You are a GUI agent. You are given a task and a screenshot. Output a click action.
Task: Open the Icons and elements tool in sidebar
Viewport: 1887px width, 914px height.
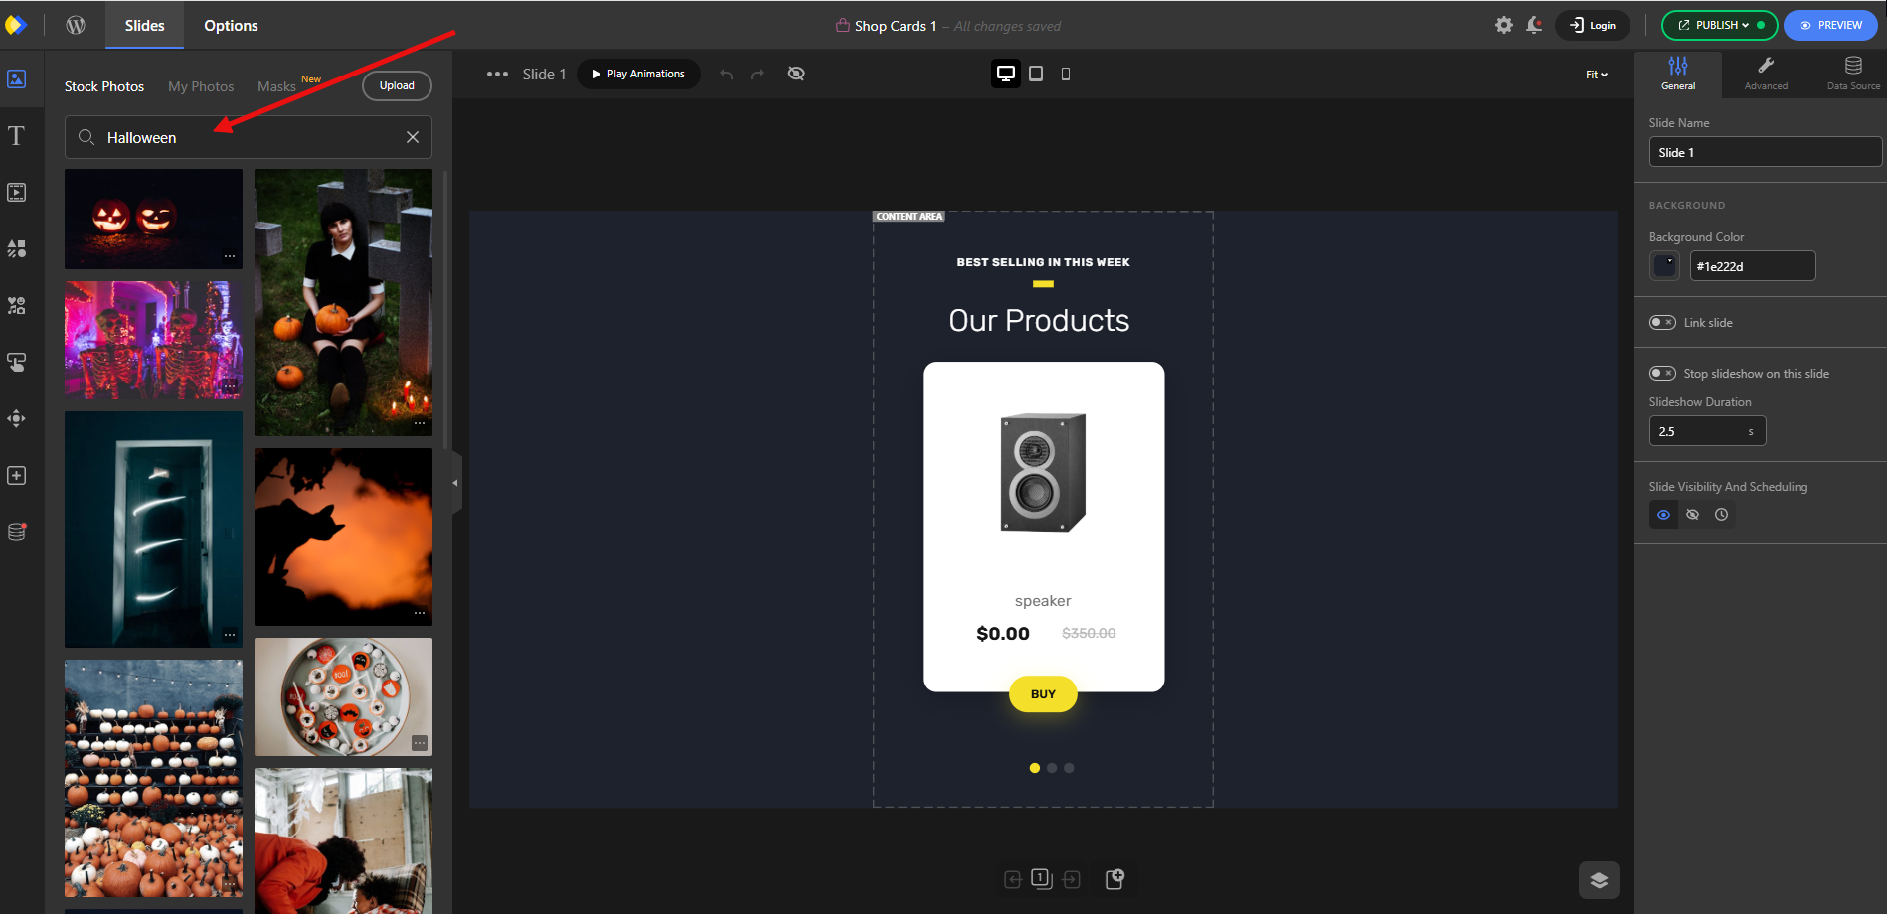click(17, 305)
